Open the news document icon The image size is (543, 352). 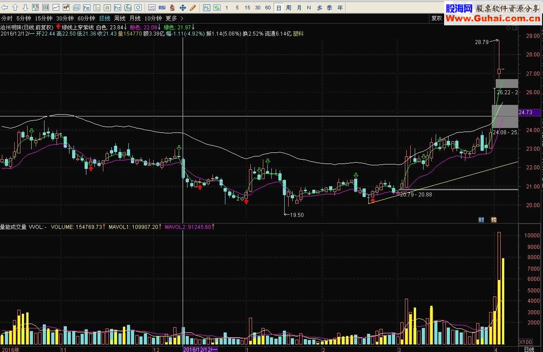tap(77, 8)
